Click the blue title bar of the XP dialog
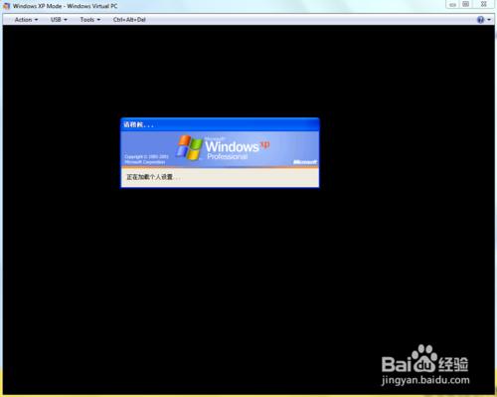 coord(220,124)
